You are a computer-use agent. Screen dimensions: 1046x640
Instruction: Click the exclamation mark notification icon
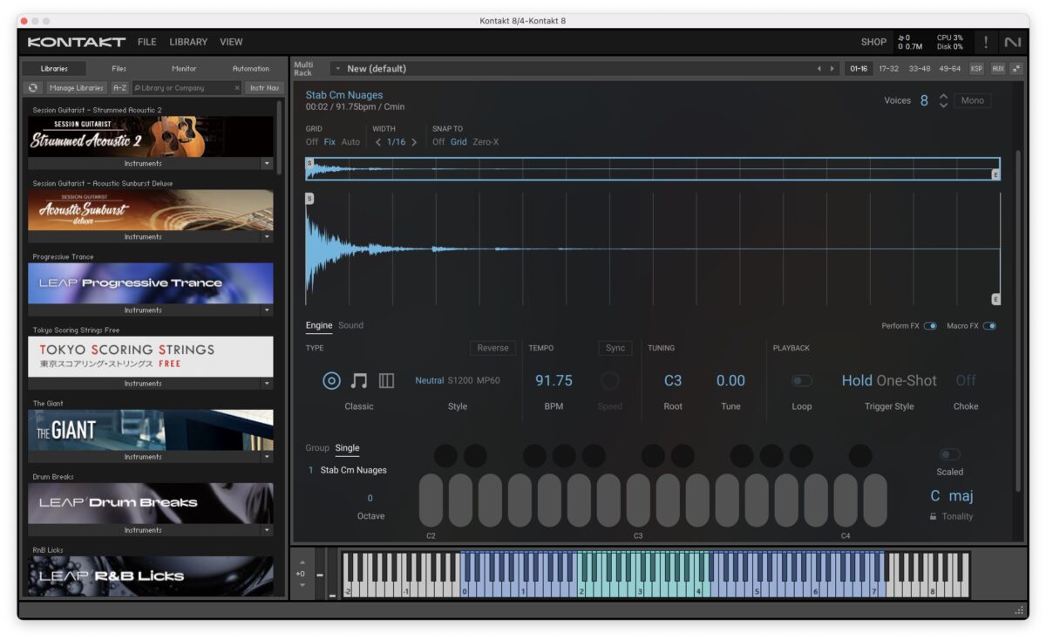(x=986, y=42)
